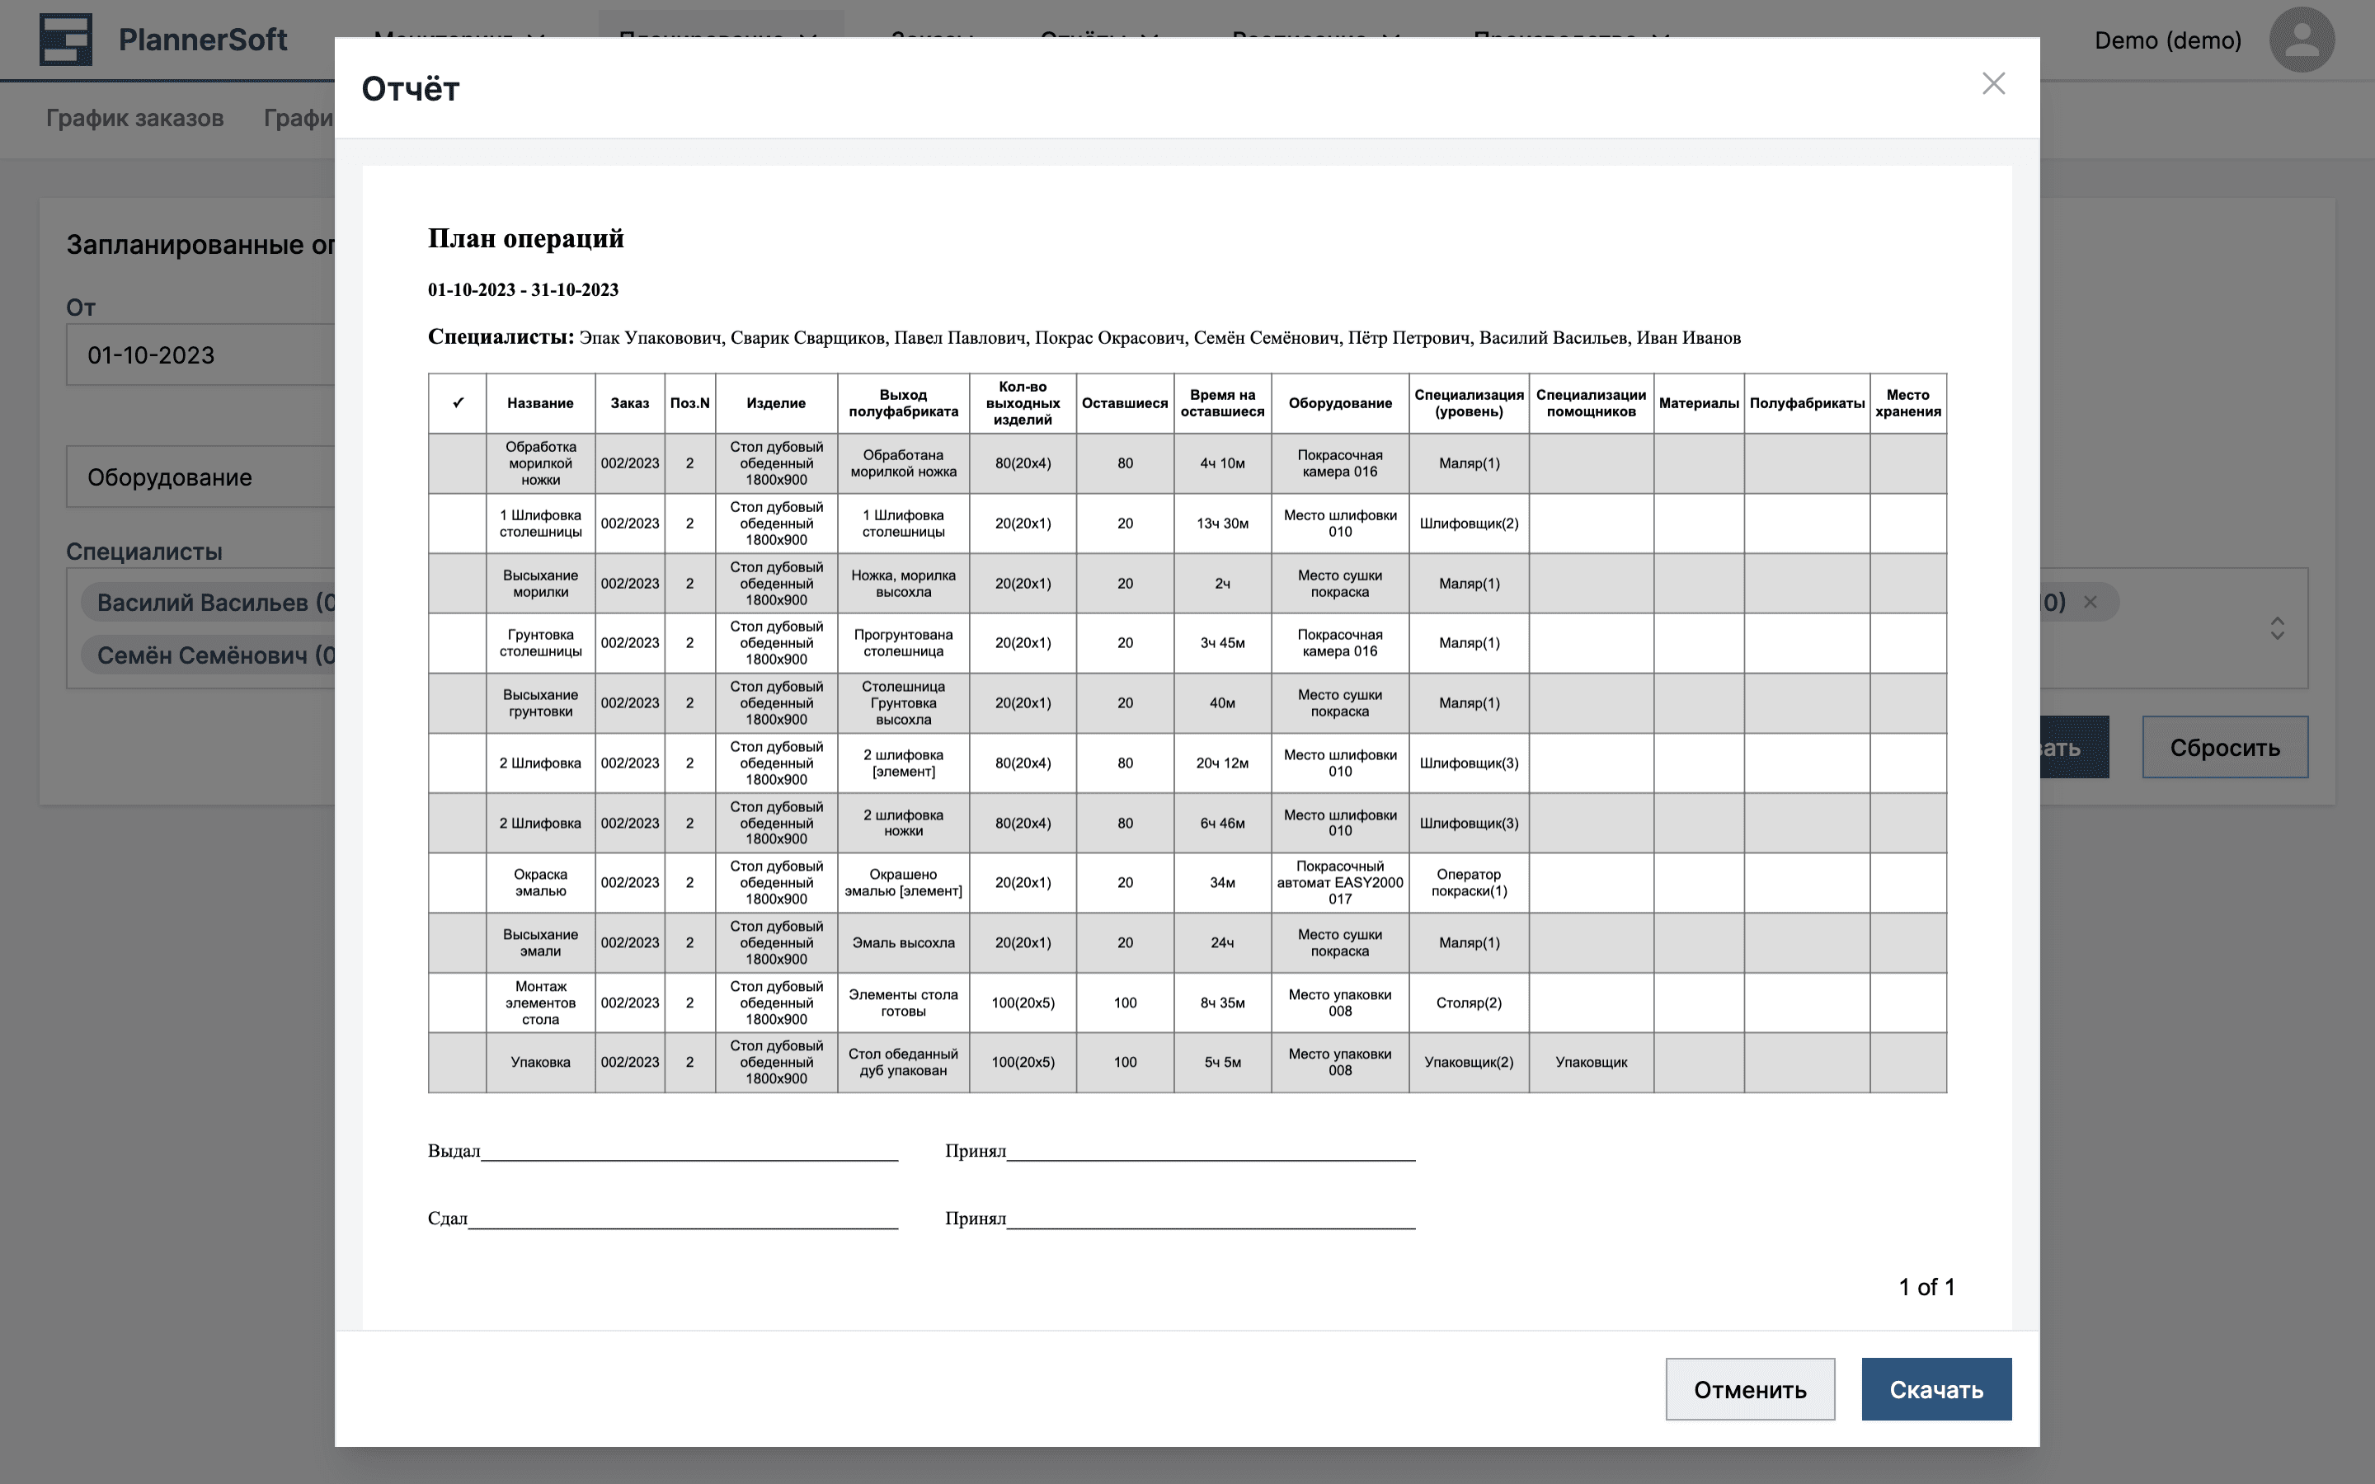Remove the specialist tag via its x icon
This screenshot has height=1484, width=2375.
2090,603
